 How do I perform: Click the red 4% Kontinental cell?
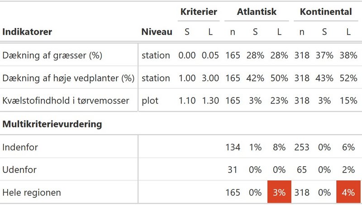click(x=348, y=192)
